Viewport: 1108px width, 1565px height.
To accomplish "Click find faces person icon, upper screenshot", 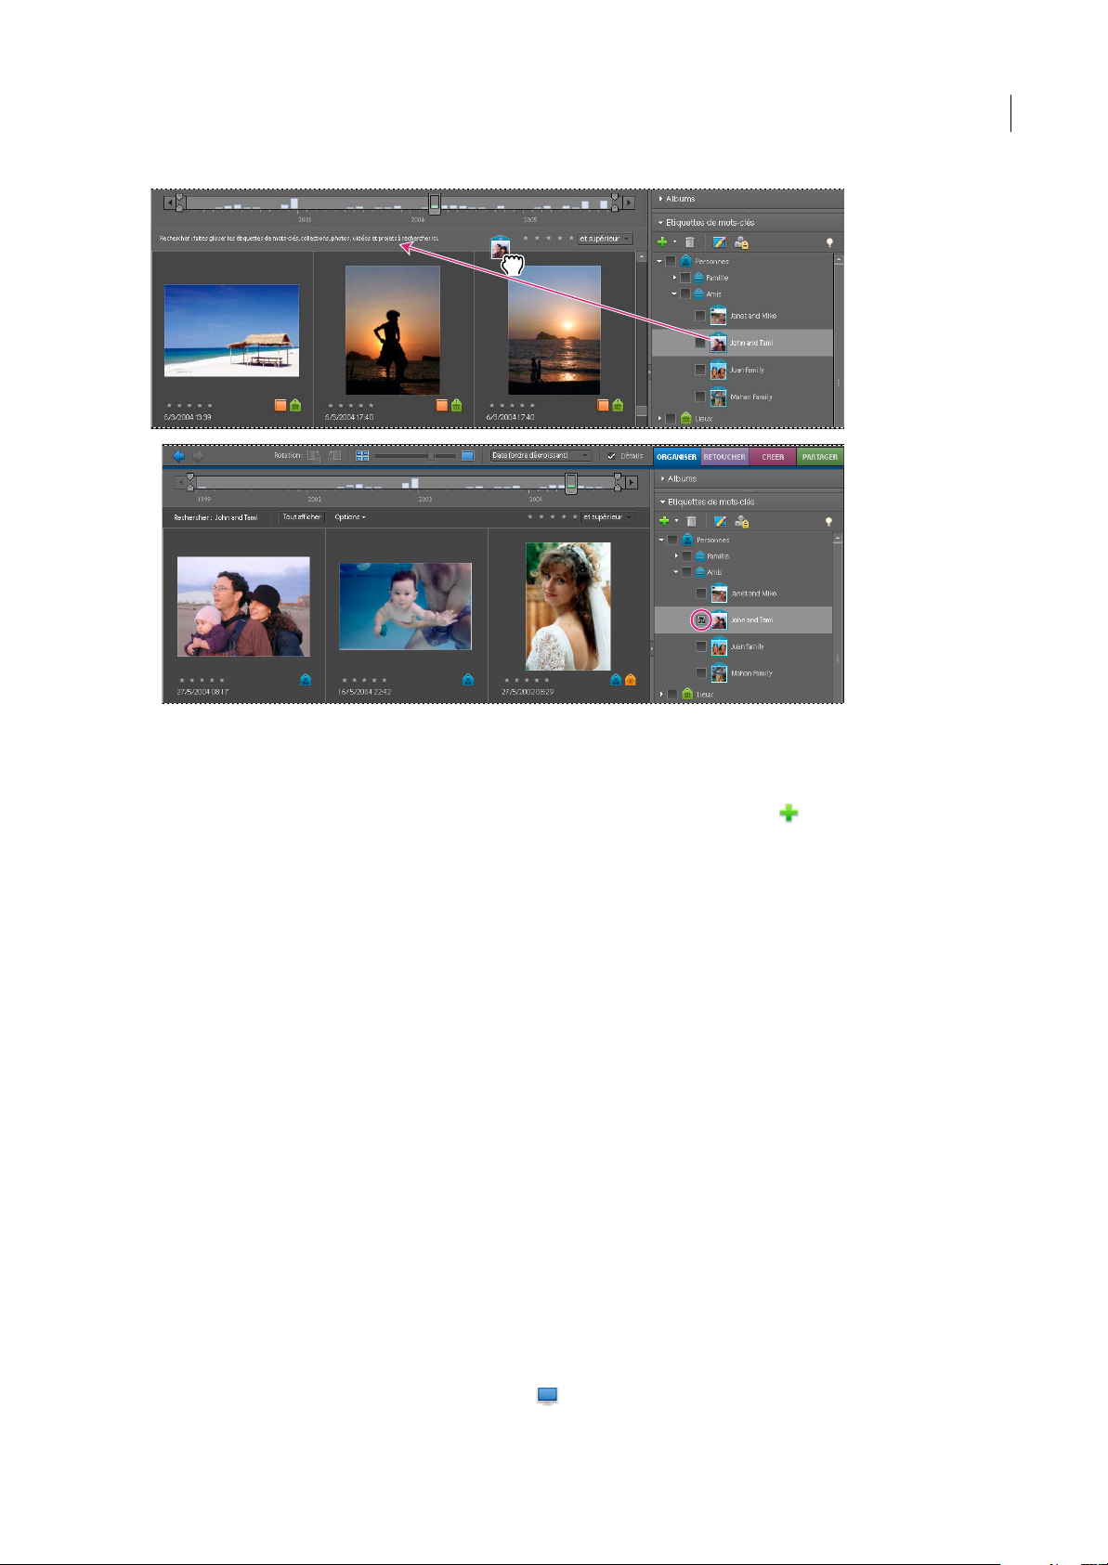I will click(x=741, y=242).
